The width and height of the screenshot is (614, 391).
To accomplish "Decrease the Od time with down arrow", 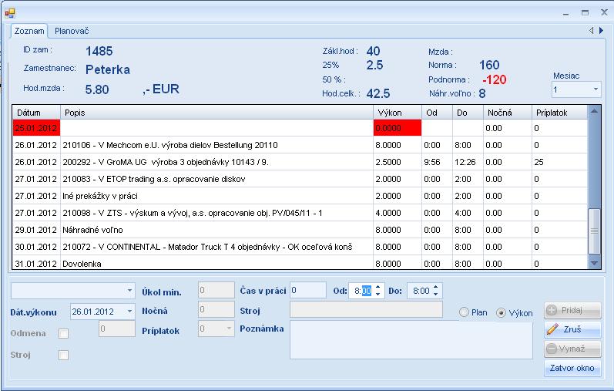I will click(x=378, y=294).
